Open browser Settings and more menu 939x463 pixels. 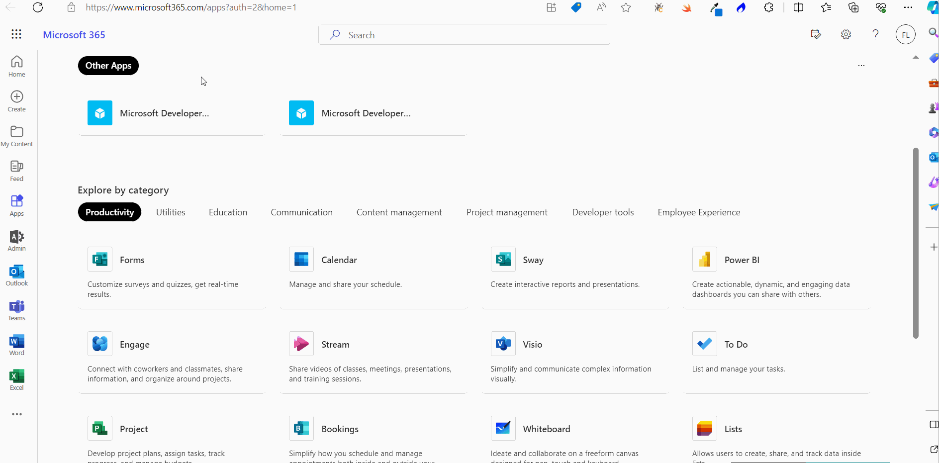(x=908, y=7)
